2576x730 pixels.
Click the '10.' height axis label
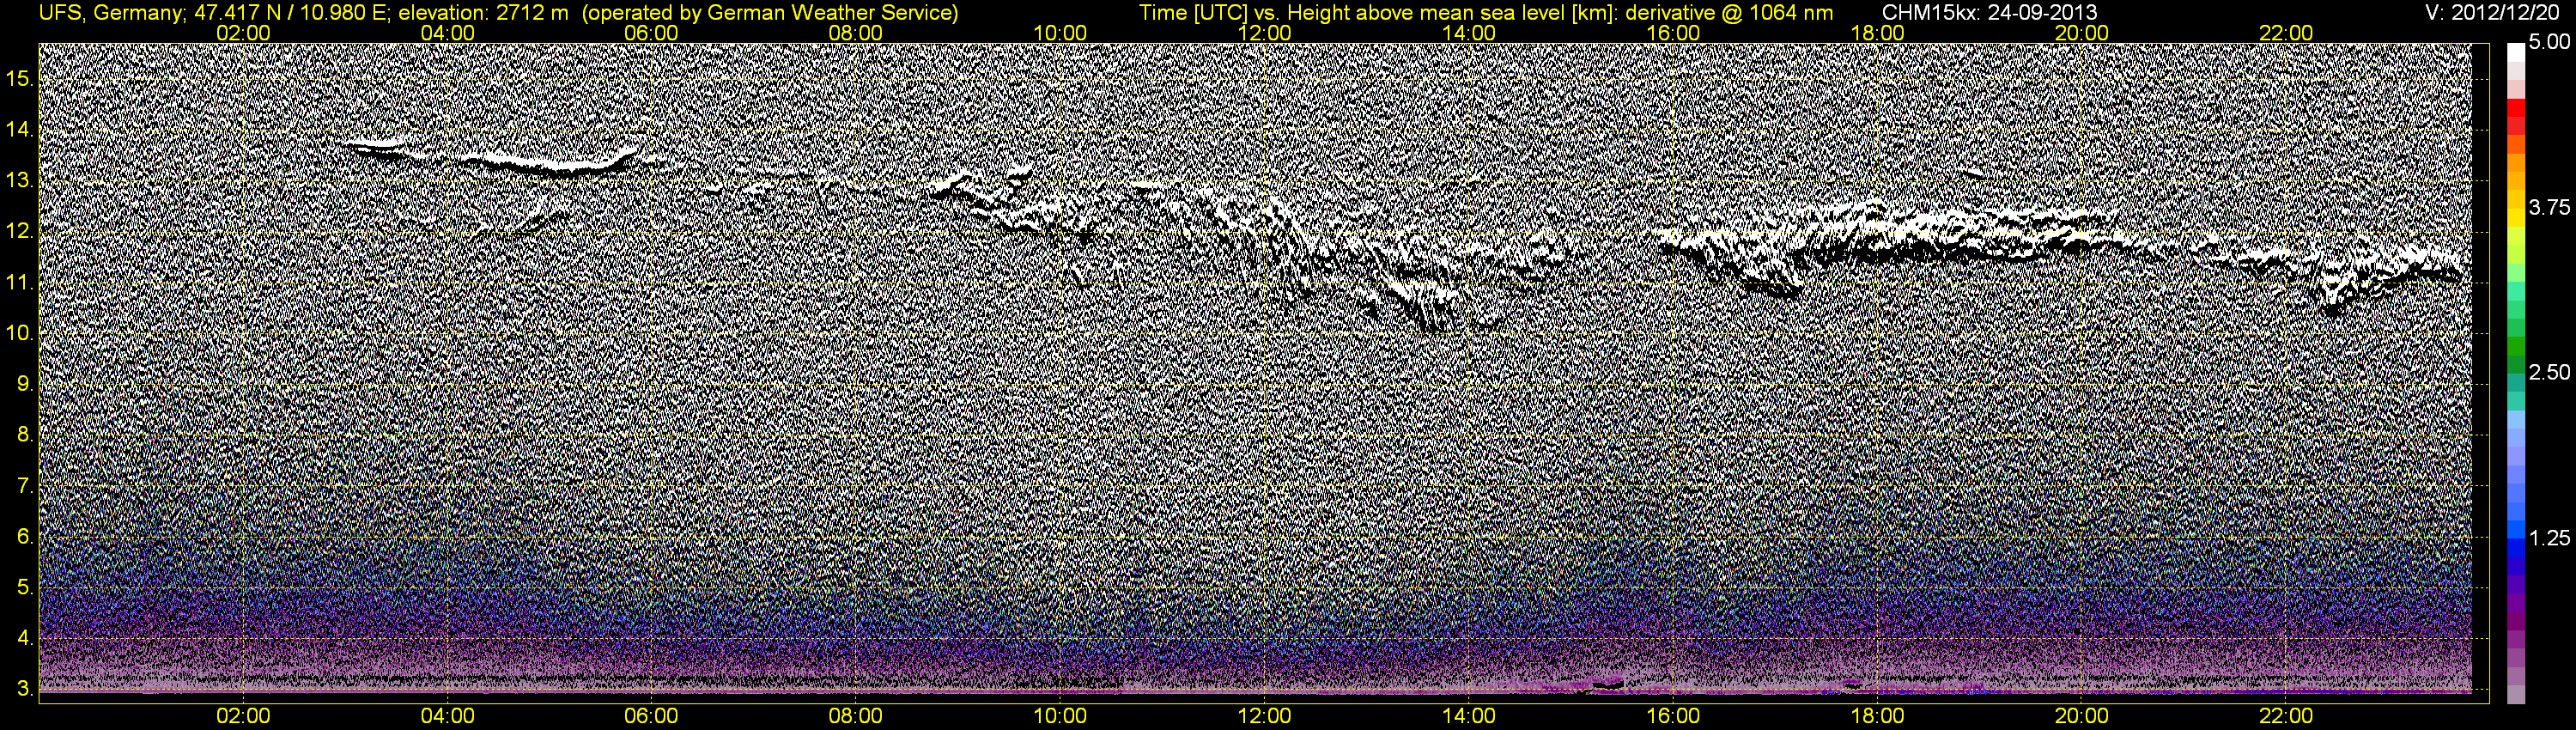click(x=19, y=333)
